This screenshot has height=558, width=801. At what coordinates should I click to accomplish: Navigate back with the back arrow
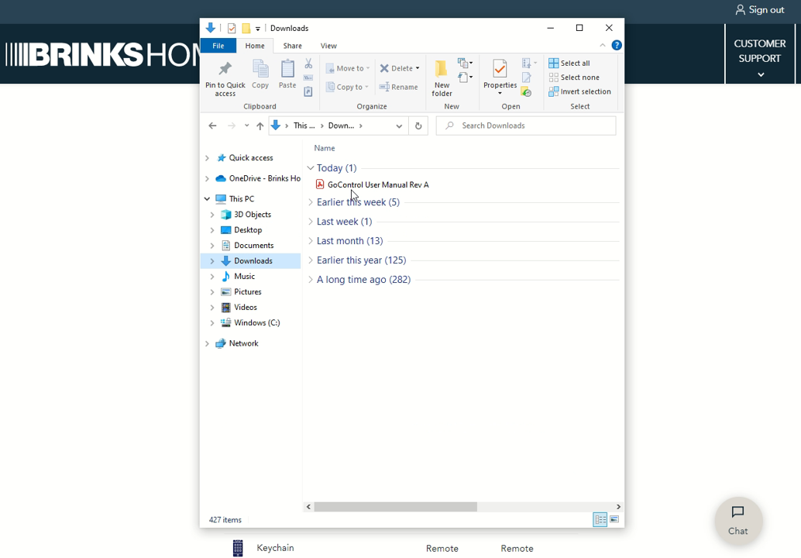tap(212, 125)
